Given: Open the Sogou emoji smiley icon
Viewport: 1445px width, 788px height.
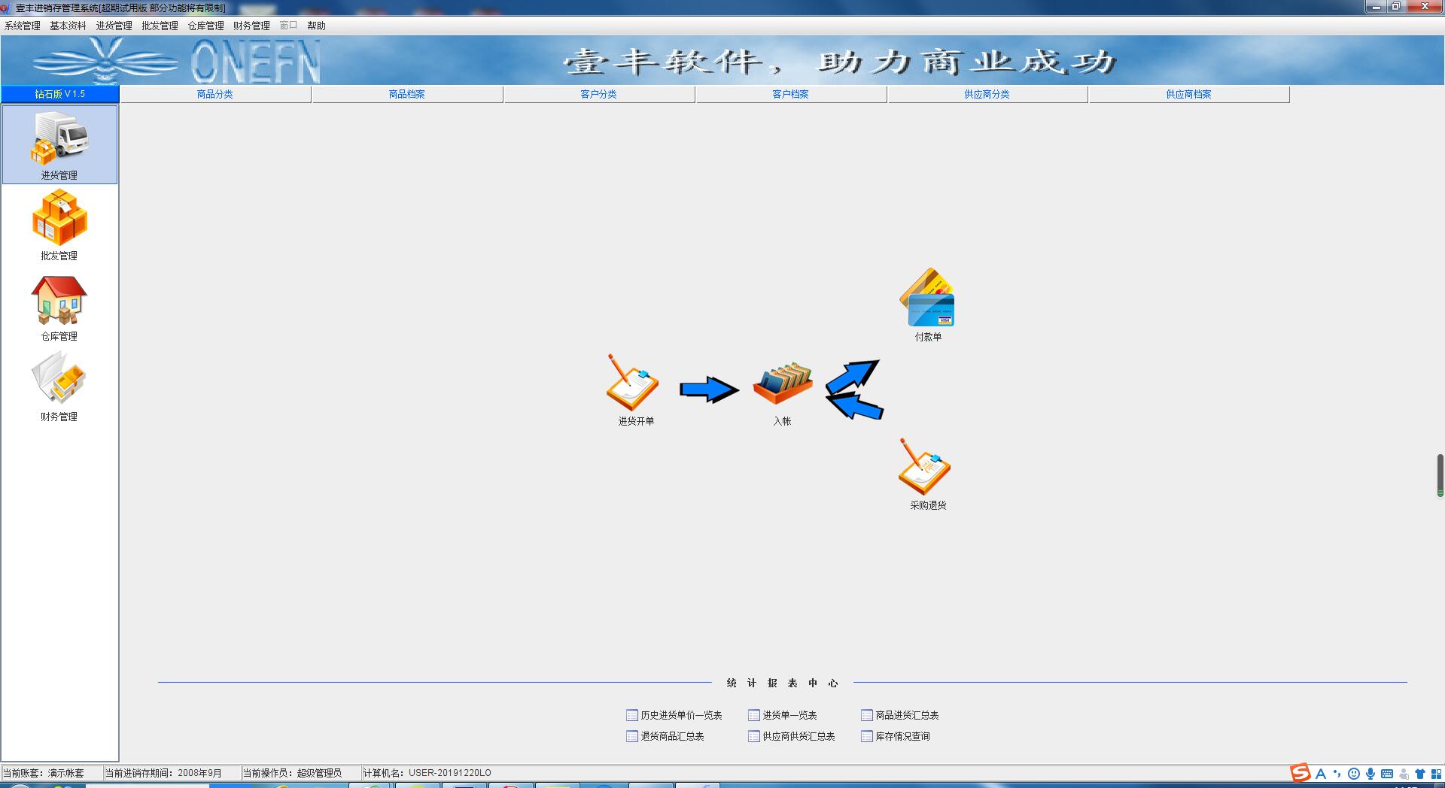Looking at the screenshot, I should tap(1354, 773).
